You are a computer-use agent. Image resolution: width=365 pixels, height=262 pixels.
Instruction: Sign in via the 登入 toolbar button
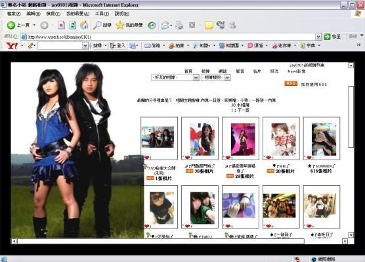[118, 46]
